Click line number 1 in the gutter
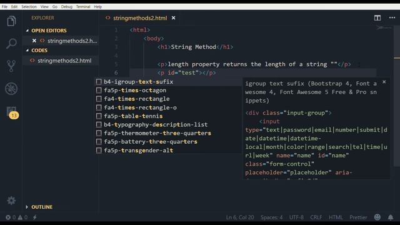This screenshot has width=400, height=225. click(116, 30)
